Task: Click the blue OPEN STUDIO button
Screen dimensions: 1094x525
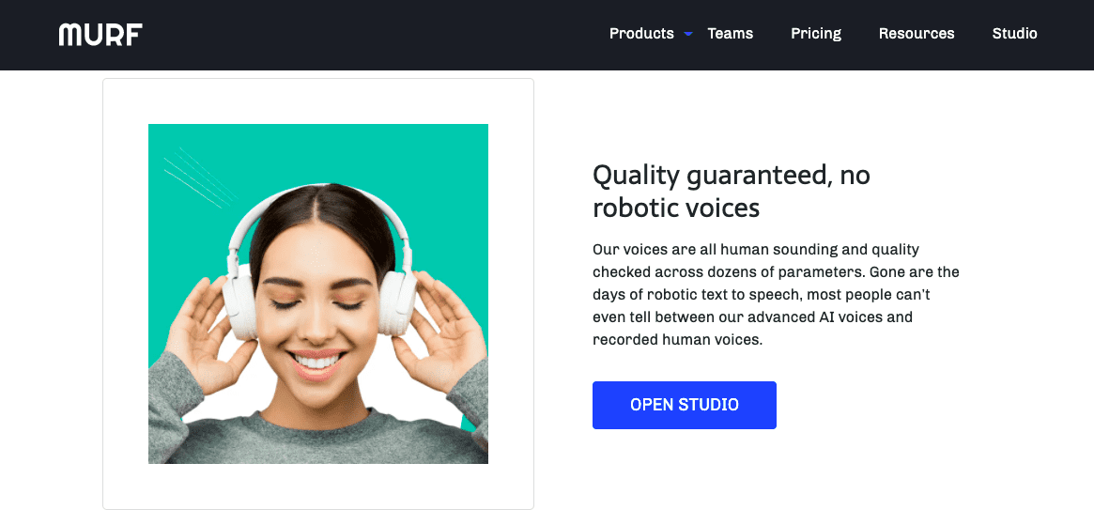Action: point(684,405)
